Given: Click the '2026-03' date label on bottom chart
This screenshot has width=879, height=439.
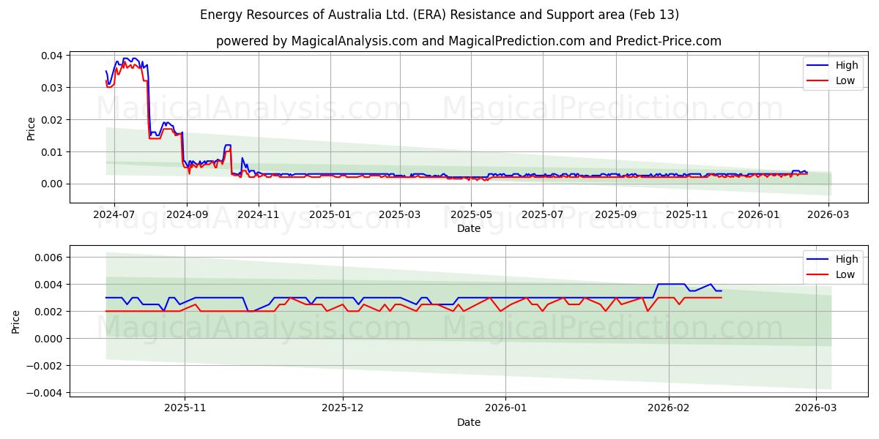Looking at the screenshot, I should point(817,410).
